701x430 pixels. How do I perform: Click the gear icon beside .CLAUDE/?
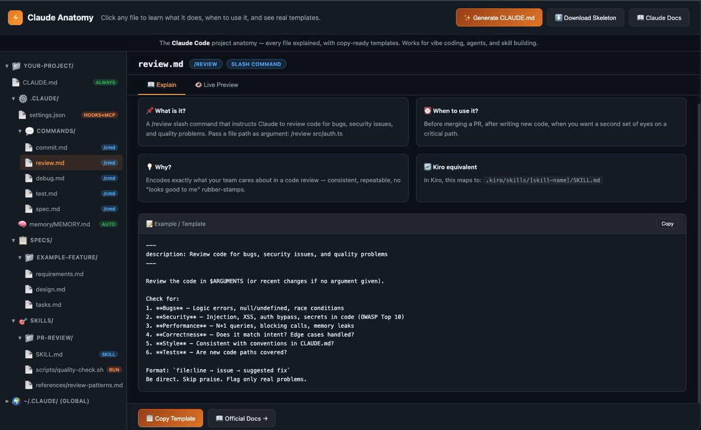tap(23, 99)
